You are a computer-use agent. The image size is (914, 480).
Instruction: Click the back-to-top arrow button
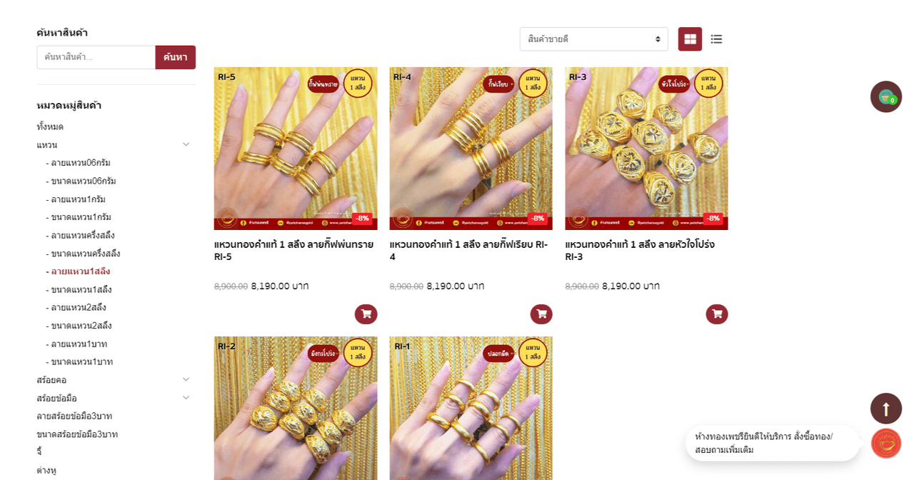tap(886, 409)
